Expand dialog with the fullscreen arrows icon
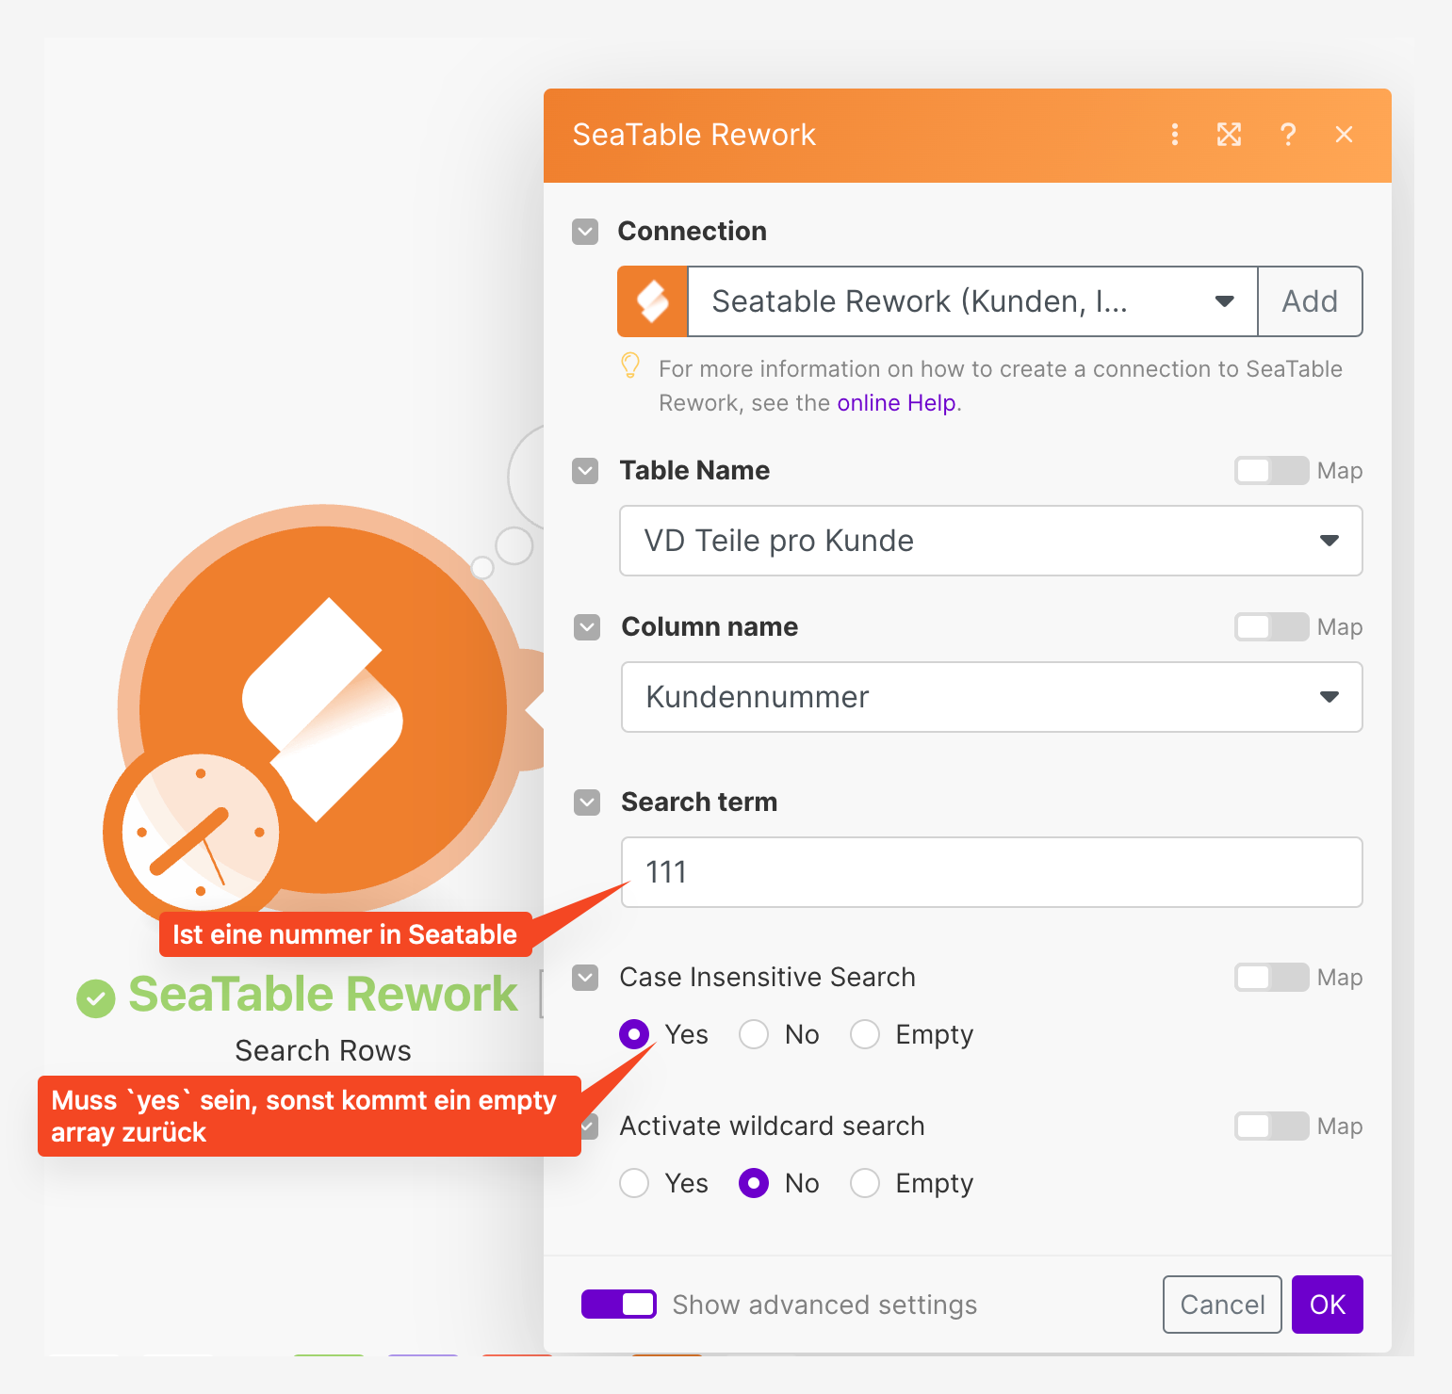Image resolution: width=1452 pixels, height=1394 pixels. click(1229, 135)
